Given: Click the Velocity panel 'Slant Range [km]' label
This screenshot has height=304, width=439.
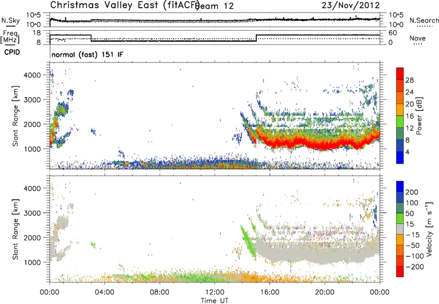Looking at the screenshot, I should tap(15, 229).
